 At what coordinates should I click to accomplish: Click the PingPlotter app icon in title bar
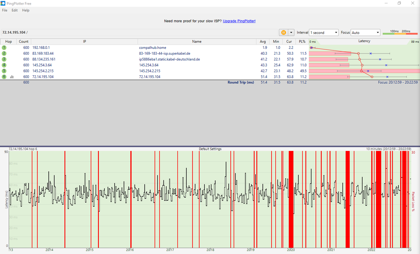click(x=3, y=3)
